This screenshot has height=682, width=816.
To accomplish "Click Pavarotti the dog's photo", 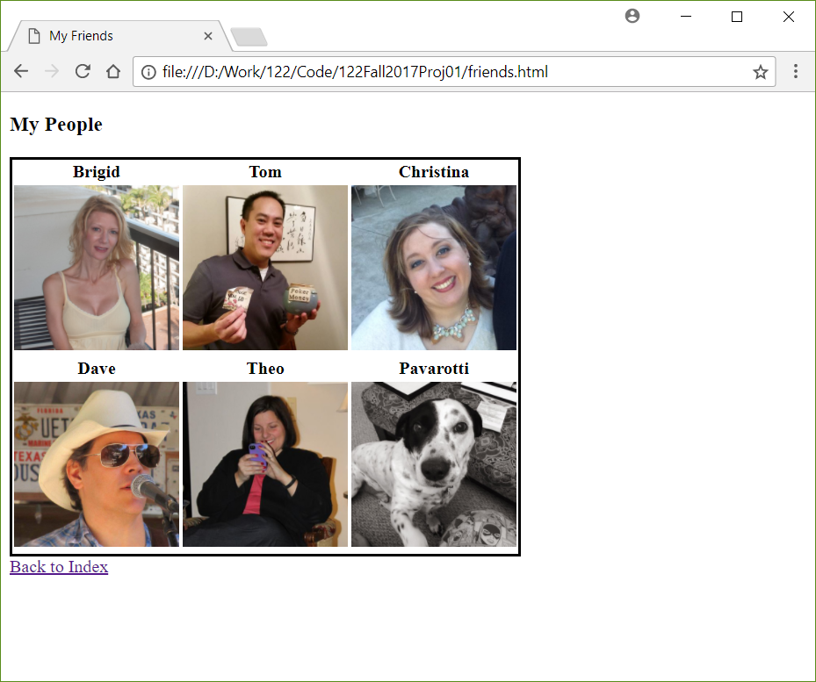I will pos(434,464).
